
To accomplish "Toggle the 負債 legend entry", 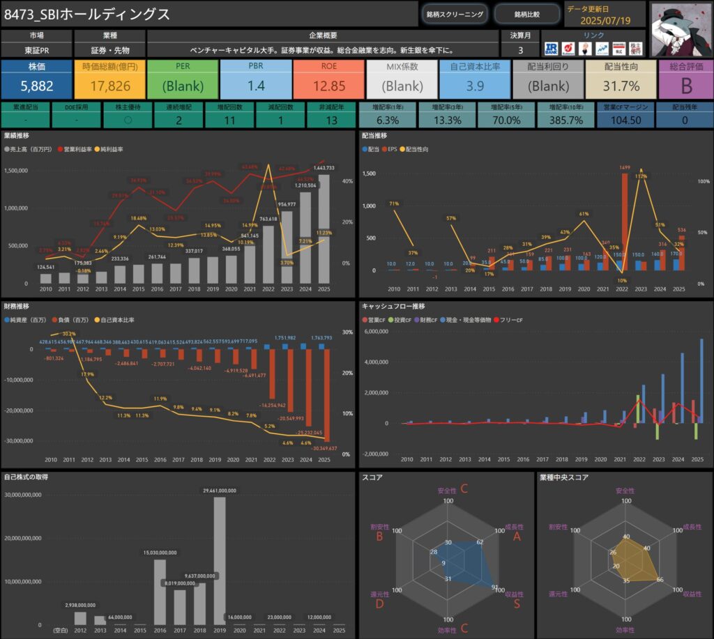I will click(x=70, y=320).
